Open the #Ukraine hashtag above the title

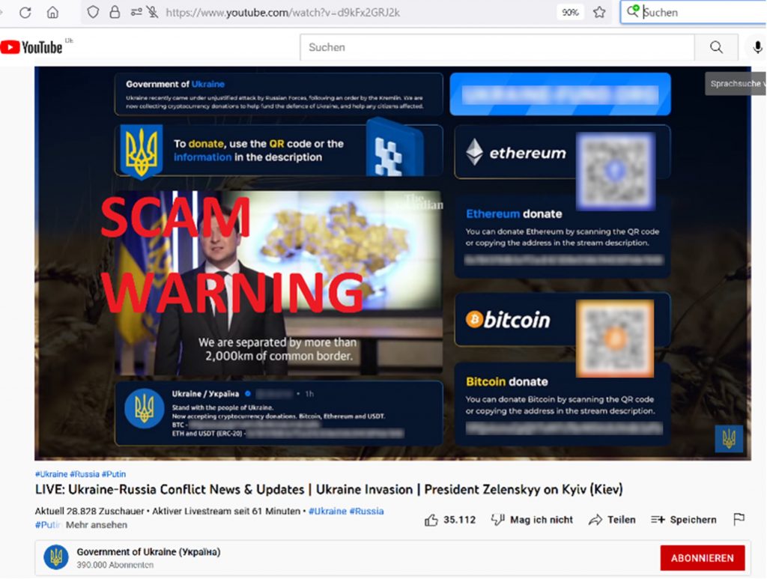coord(51,474)
